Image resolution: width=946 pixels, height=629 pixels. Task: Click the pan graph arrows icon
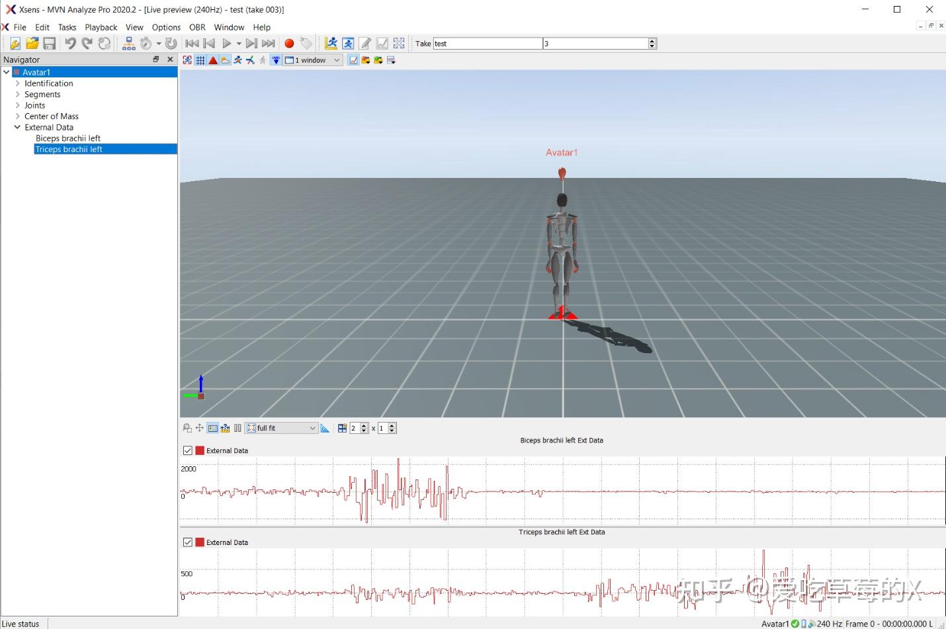[x=199, y=429]
